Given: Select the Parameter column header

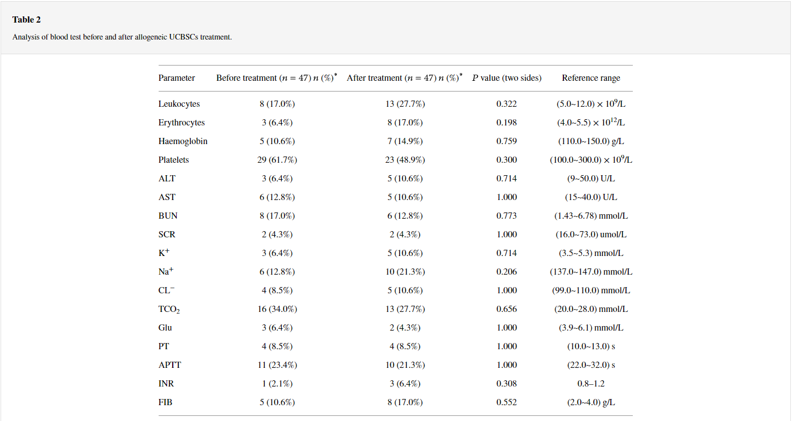Looking at the screenshot, I should [177, 78].
